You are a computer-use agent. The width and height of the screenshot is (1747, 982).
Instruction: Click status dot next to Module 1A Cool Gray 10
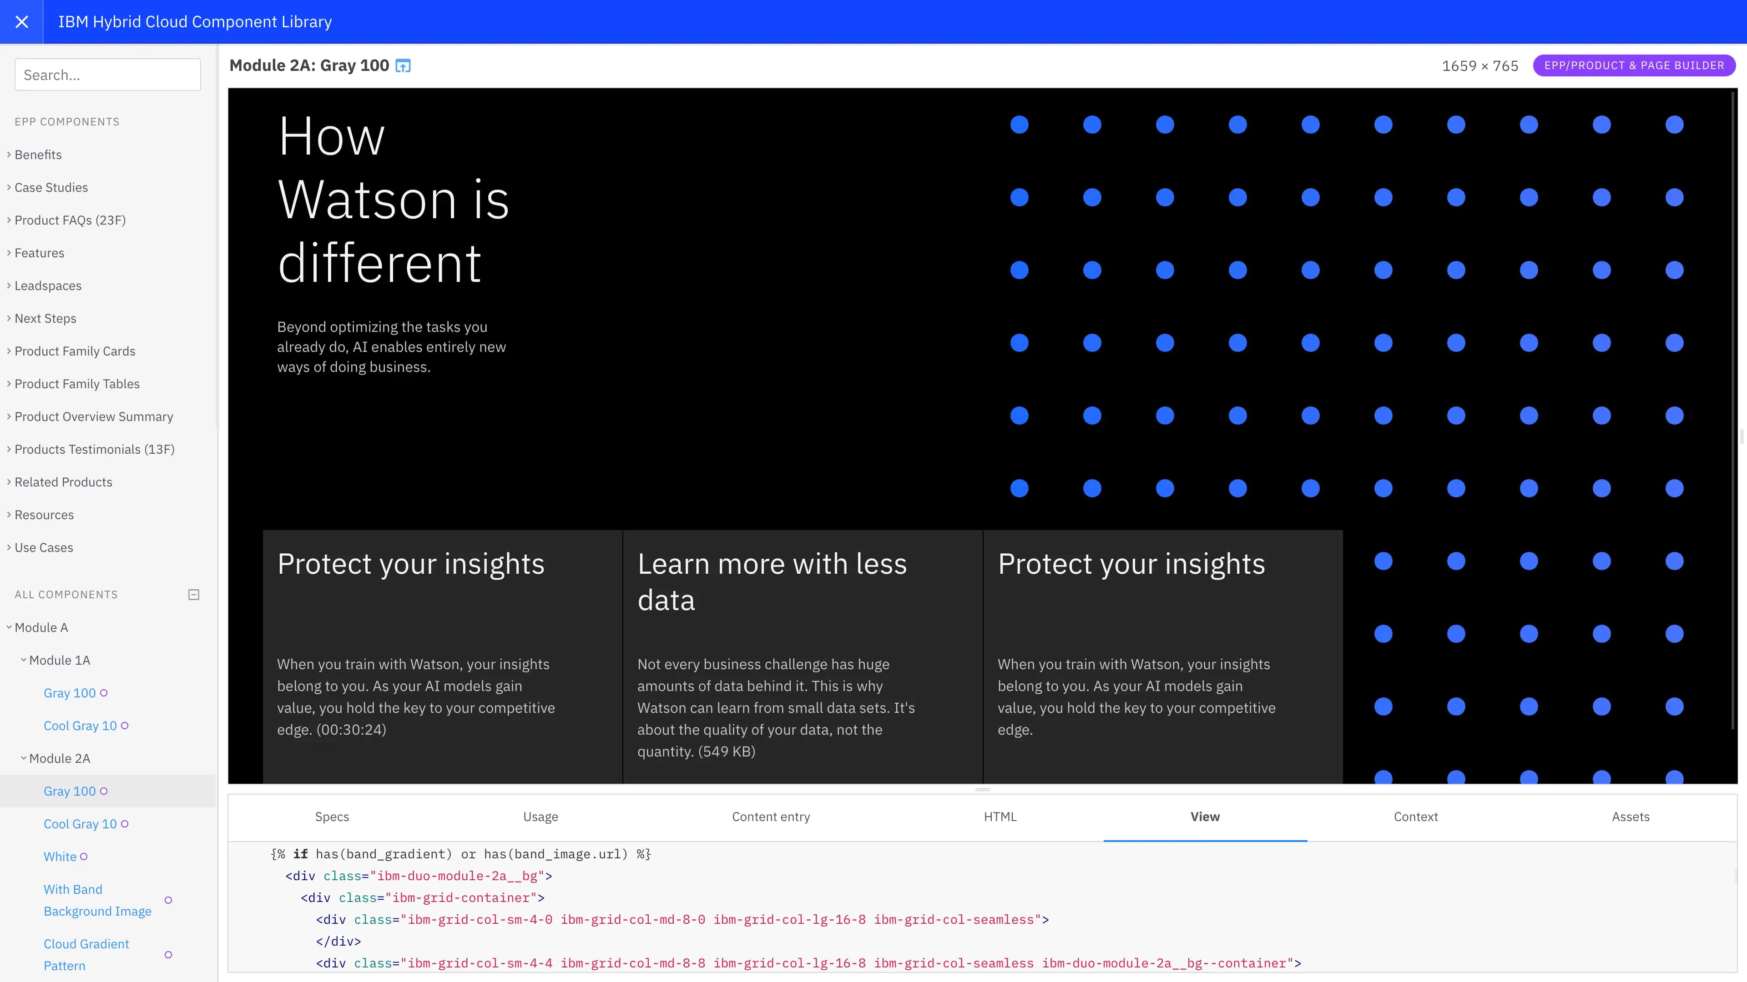pos(125,726)
